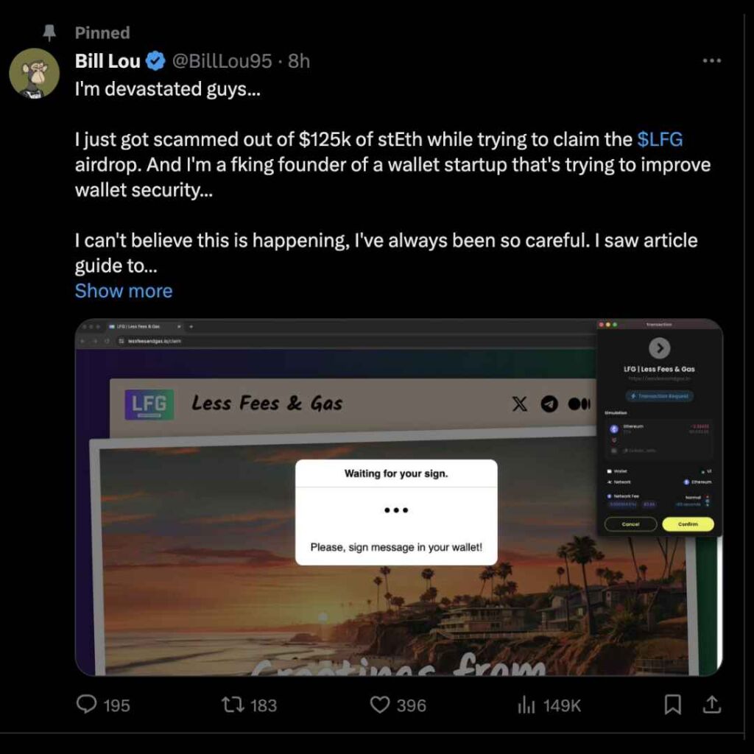Open the three-dot more options menu
This screenshot has height=754, width=754.
[x=711, y=61]
